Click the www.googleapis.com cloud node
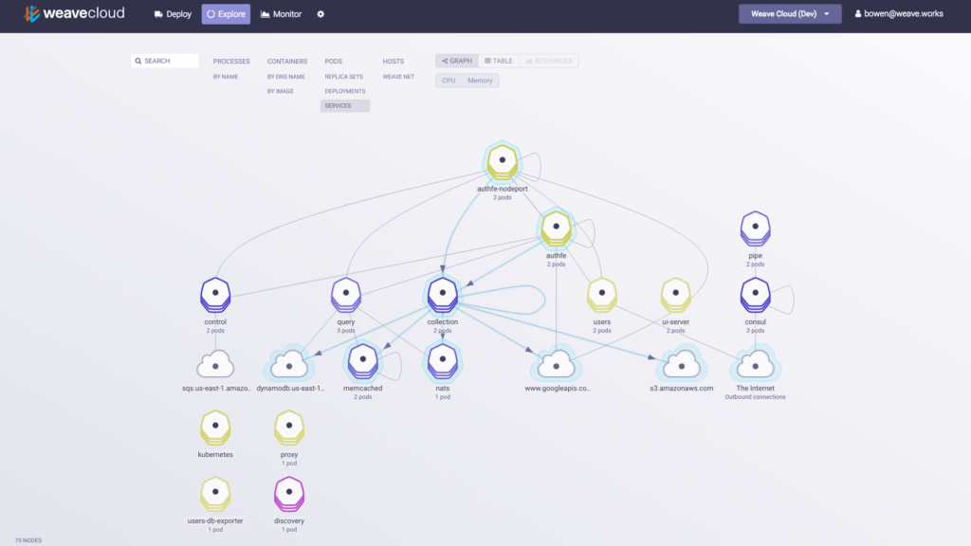 click(x=556, y=365)
